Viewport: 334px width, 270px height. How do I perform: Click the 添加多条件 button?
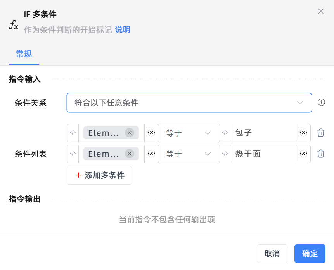(x=99, y=175)
